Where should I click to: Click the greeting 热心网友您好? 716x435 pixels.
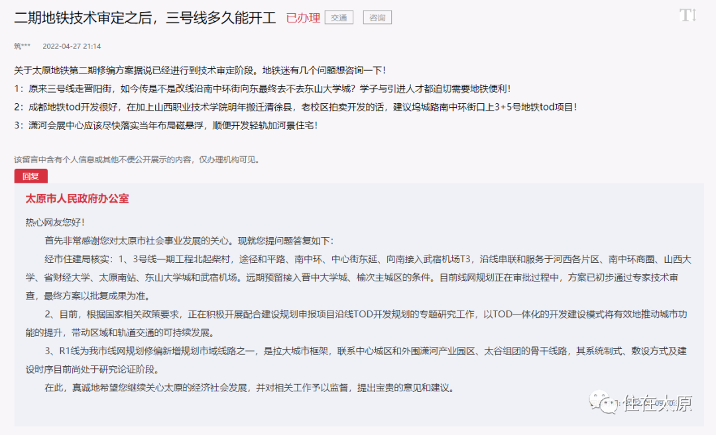(x=55, y=222)
